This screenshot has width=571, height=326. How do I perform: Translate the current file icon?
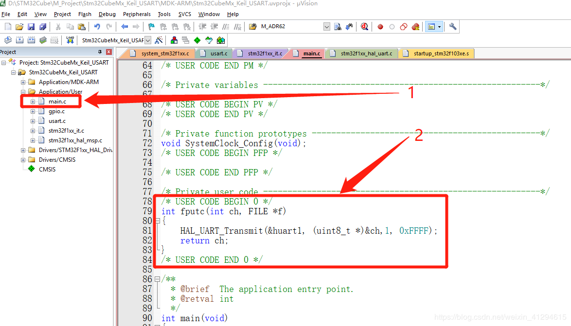click(x=8, y=40)
